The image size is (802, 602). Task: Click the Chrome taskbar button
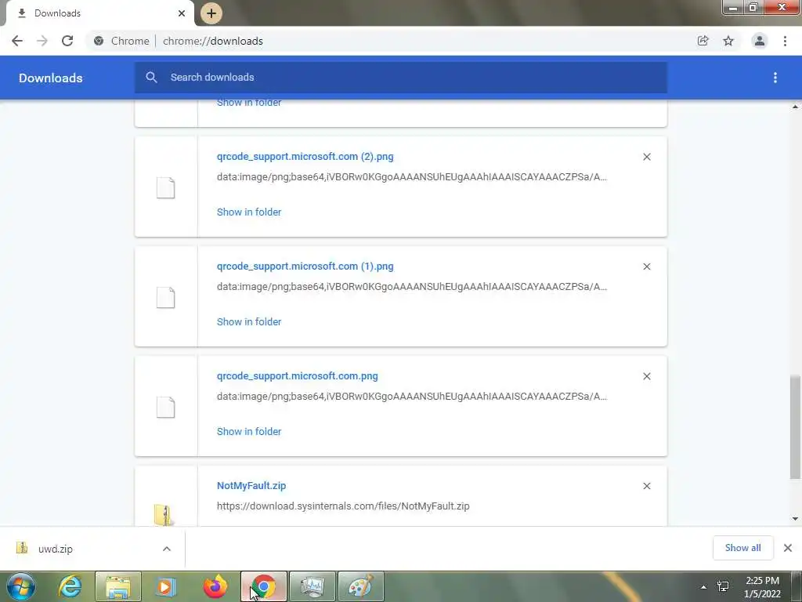point(264,586)
